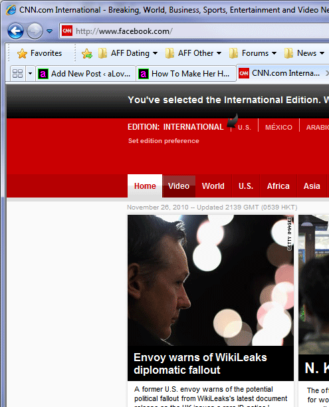Click the AFF Dating folder icon
329x407 pixels.
pos(103,53)
